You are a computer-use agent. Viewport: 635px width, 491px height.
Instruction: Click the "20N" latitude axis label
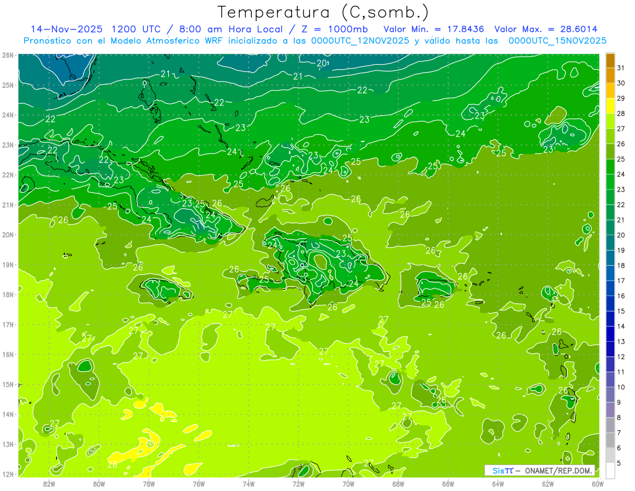click(x=8, y=235)
